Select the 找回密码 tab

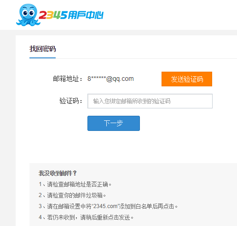point(42,49)
